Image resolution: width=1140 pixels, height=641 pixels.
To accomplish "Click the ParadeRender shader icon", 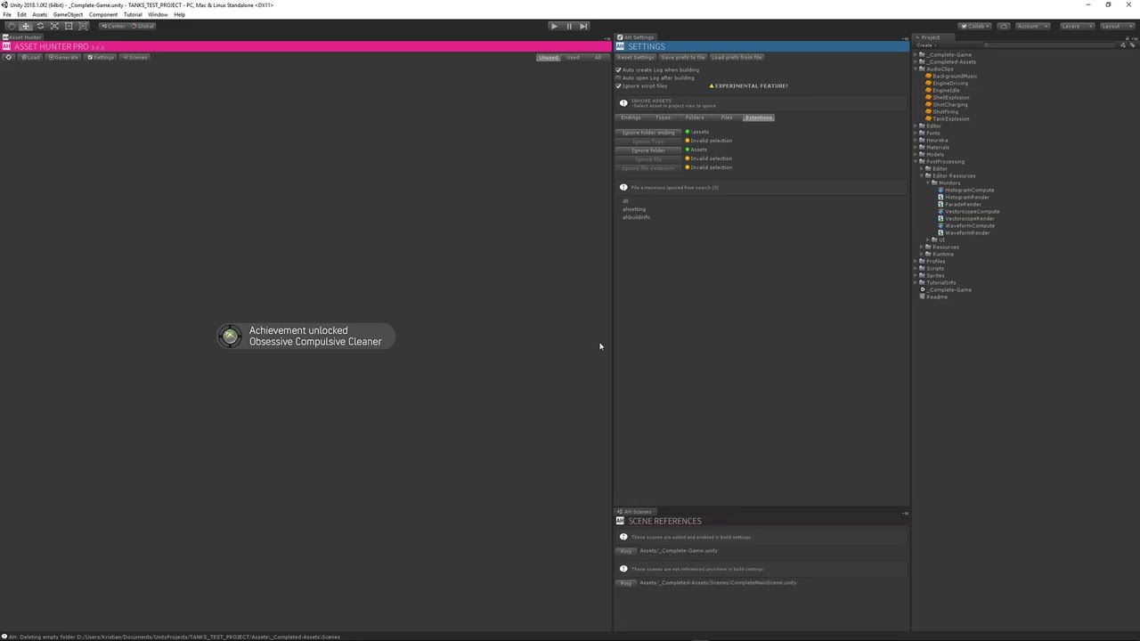I will [940, 205].
